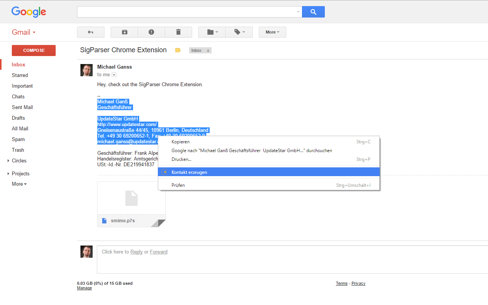Show message details via the 'to me' arrow
The width and height of the screenshot is (488, 305).
(x=114, y=74)
